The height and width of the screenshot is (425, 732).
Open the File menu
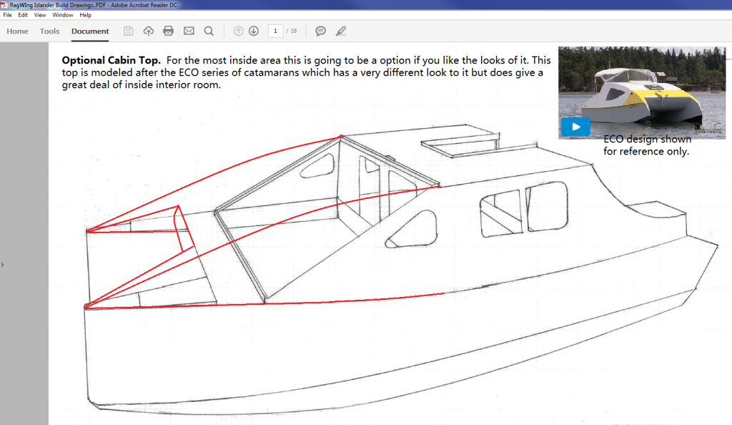pyautogui.click(x=8, y=15)
